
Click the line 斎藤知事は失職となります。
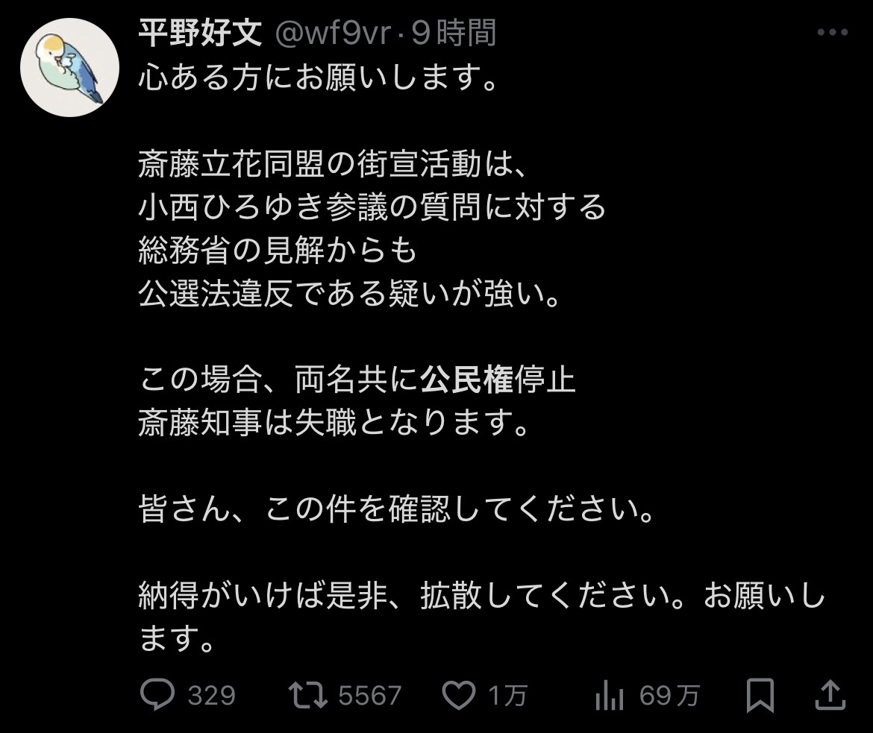pos(334,423)
